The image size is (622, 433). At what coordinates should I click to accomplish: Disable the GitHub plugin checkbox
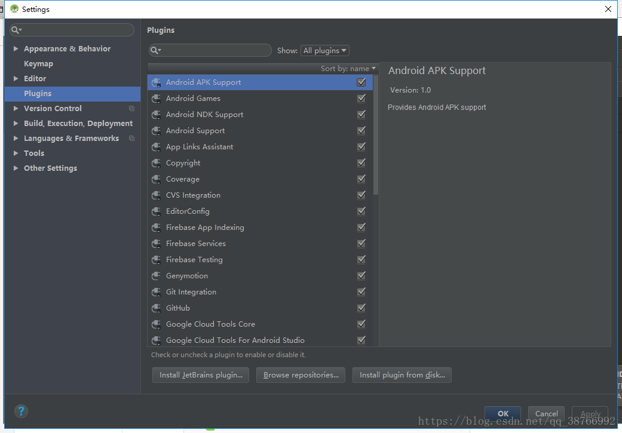pyautogui.click(x=361, y=308)
